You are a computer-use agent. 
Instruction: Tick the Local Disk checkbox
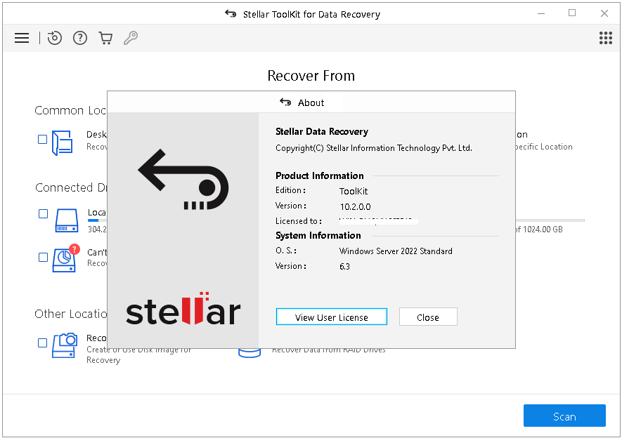[x=44, y=214]
